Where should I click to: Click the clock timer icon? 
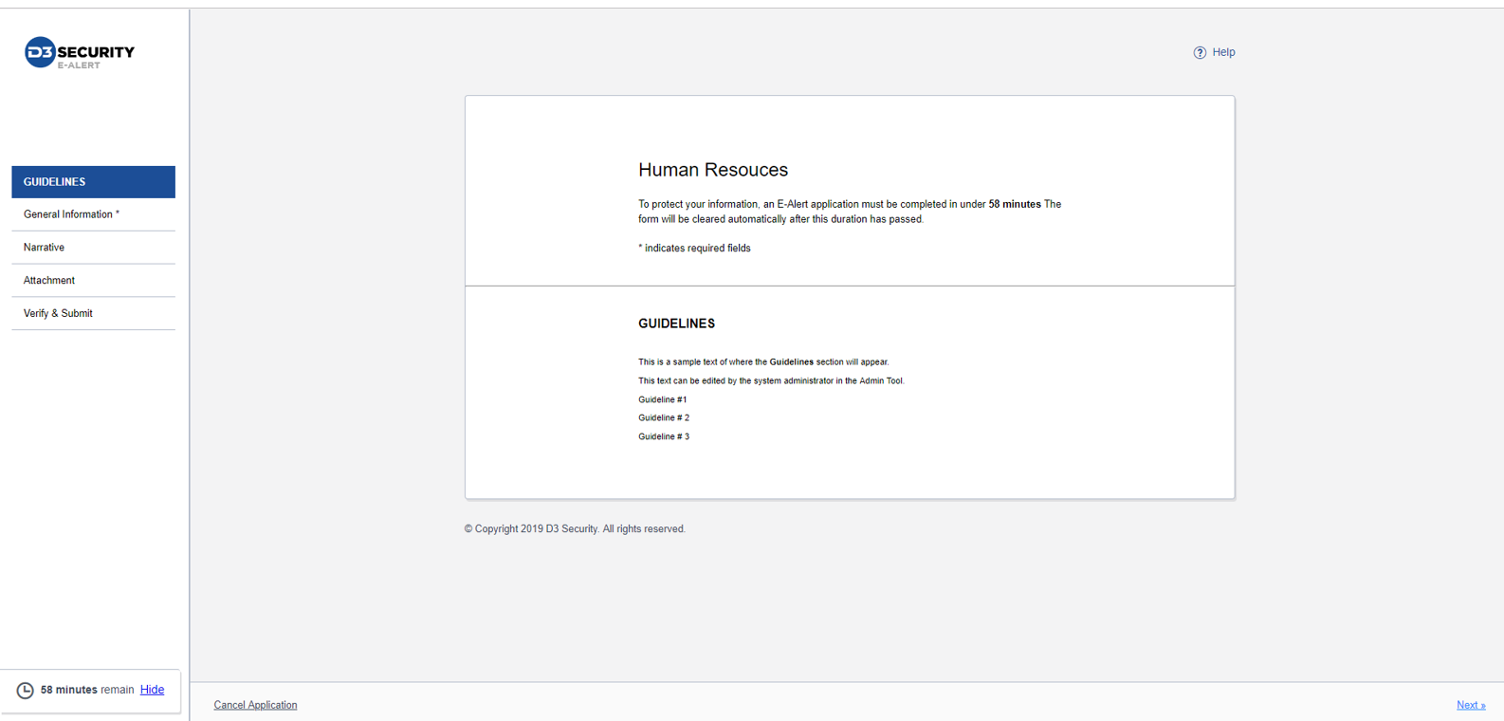click(26, 691)
